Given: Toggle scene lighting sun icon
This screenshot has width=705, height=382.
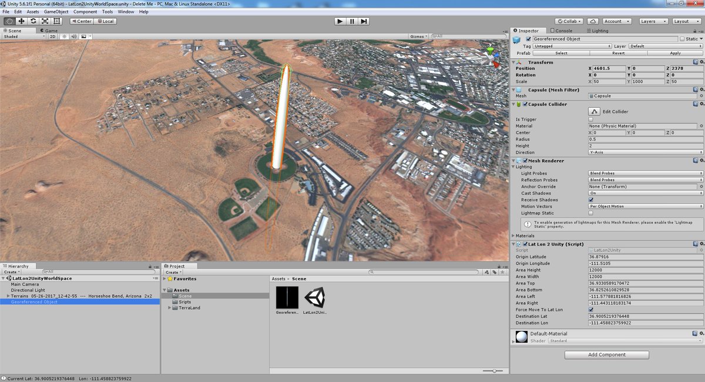Looking at the screenshot, I should pos(64,36).
